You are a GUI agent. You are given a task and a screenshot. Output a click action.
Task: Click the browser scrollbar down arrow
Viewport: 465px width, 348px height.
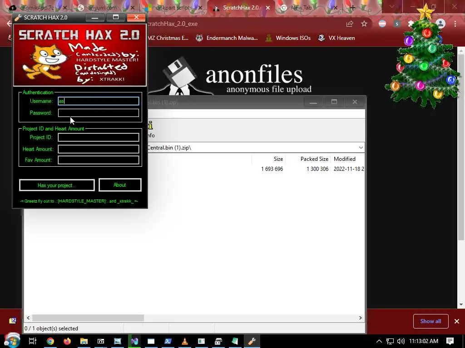pos(461,304)
